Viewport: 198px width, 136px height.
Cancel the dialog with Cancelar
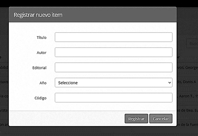(x=161, y=119)
